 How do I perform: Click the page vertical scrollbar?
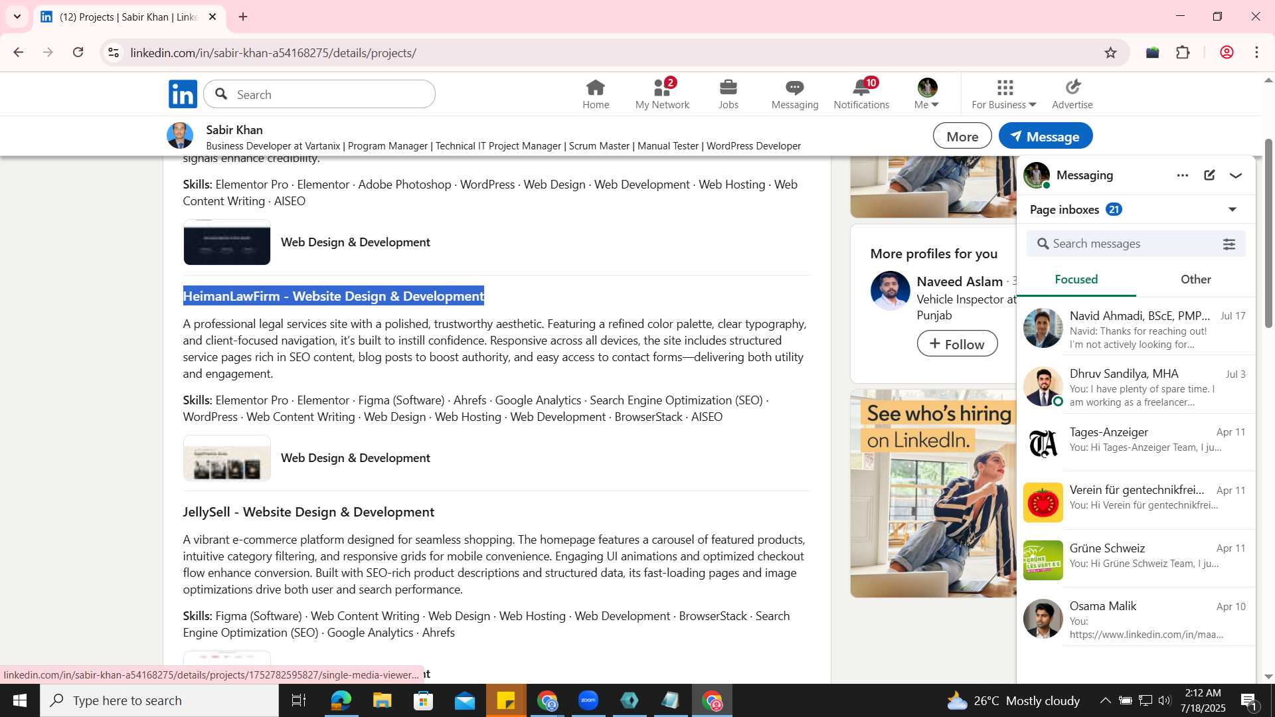tap(1268, 232)
